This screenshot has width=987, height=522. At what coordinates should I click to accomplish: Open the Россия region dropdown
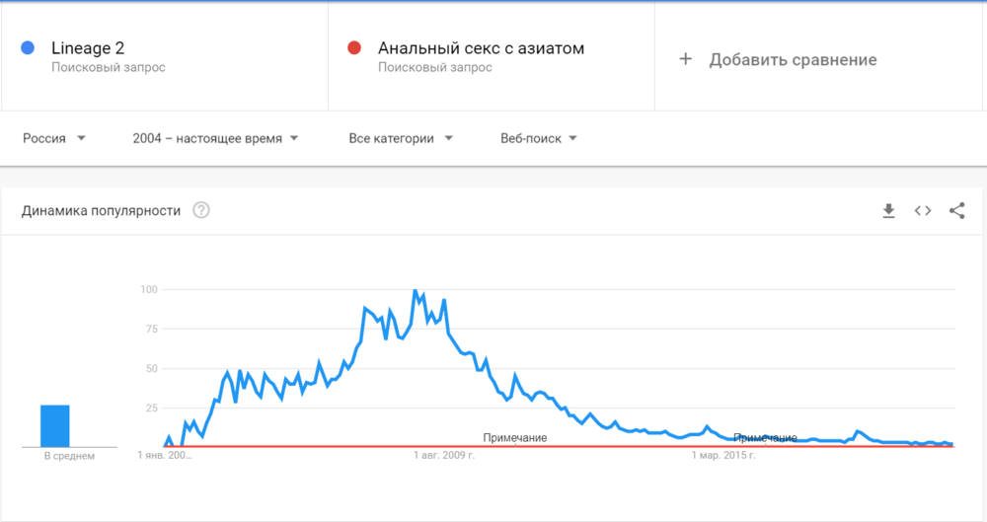pyautogui.click(x=54, y=138)
